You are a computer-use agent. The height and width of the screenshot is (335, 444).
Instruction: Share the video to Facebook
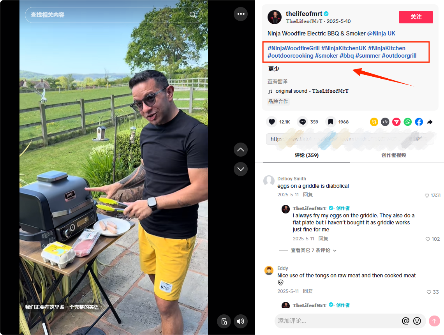point(419,122)
